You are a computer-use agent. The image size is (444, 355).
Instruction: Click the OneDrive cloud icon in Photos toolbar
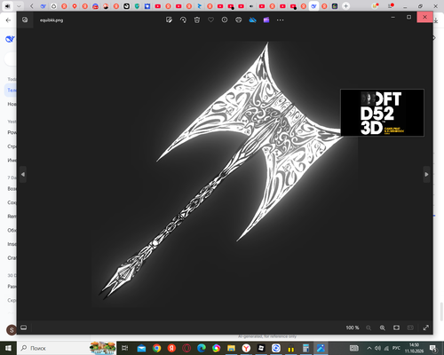tap(252, 20)
